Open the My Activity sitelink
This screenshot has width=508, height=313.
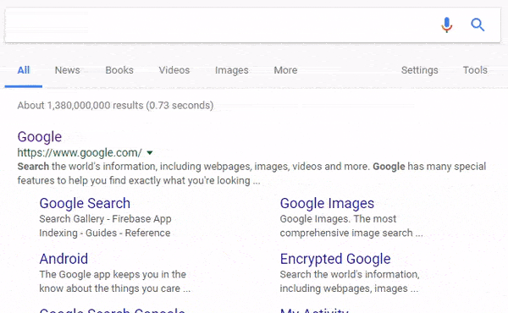click(x=314, y=310)
